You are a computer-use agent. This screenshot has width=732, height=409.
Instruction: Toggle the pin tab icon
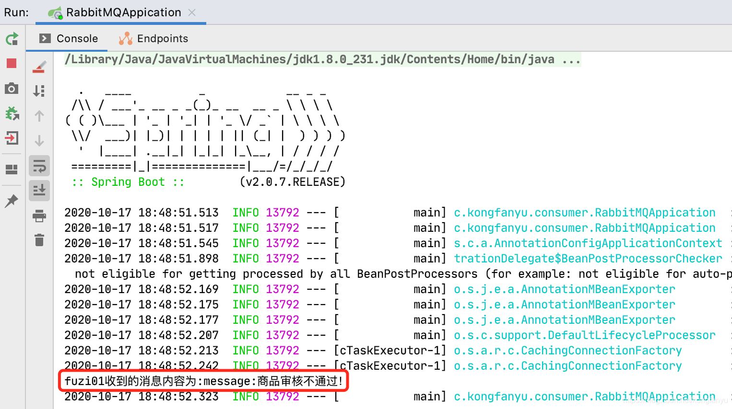[12, 201]
